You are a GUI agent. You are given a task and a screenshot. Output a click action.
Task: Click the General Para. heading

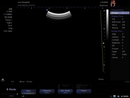tap(118, 10)
